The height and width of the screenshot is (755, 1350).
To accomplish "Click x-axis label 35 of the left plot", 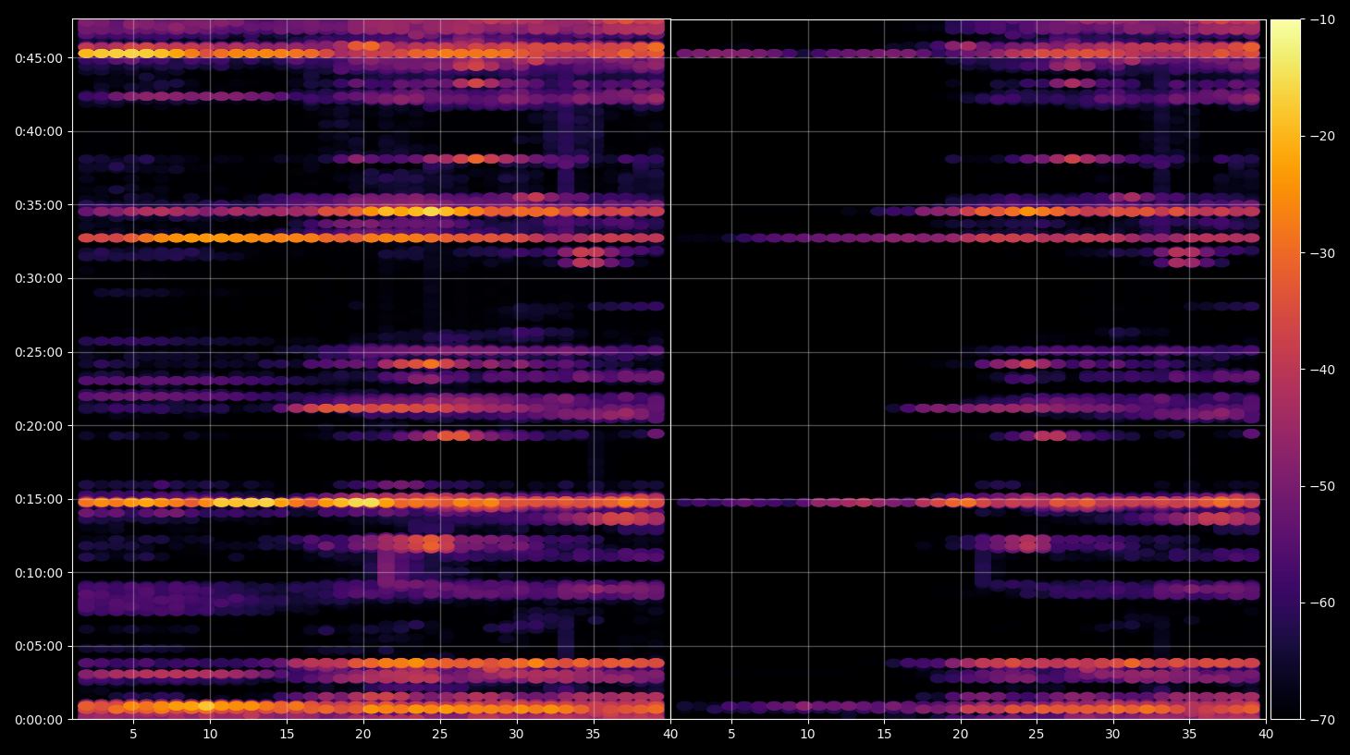I will click(x=593, y=735).
